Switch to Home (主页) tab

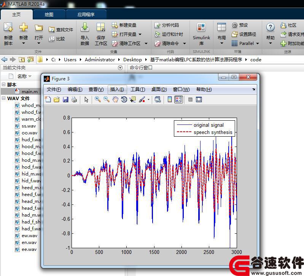pos(16,14)
